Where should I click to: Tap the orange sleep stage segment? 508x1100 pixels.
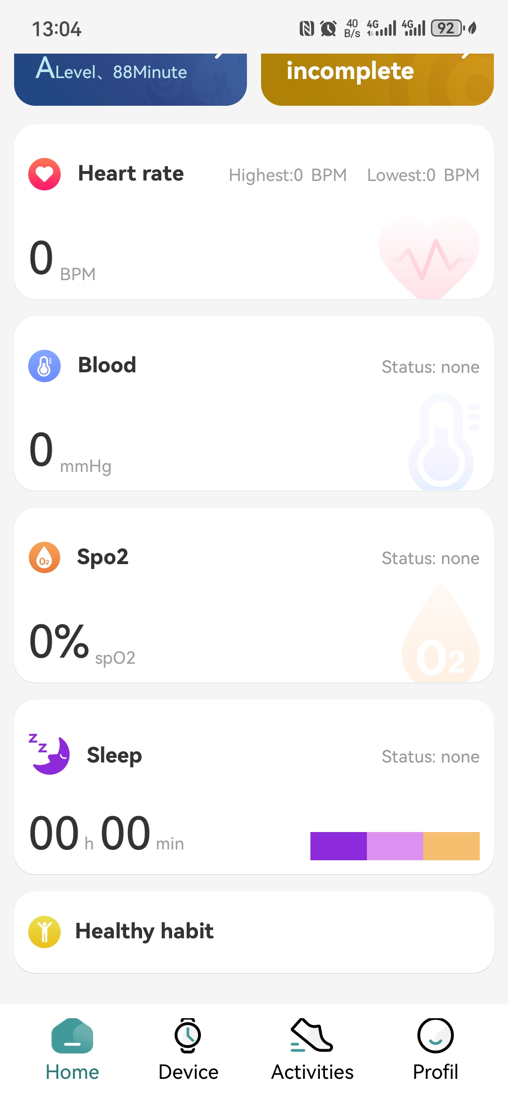pyautogui.click(x=452, y=846)
